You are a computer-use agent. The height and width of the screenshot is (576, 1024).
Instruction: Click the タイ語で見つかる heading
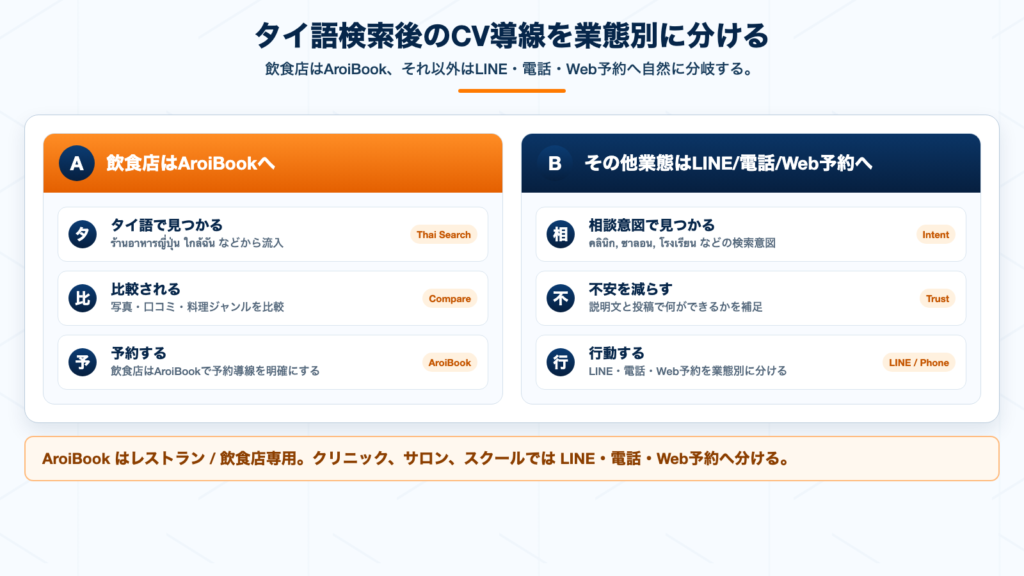pyautogui.click(x=167, y=225)
